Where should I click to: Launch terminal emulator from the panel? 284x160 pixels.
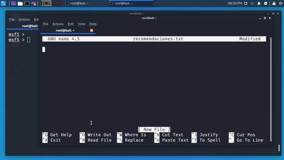point(27,3)
